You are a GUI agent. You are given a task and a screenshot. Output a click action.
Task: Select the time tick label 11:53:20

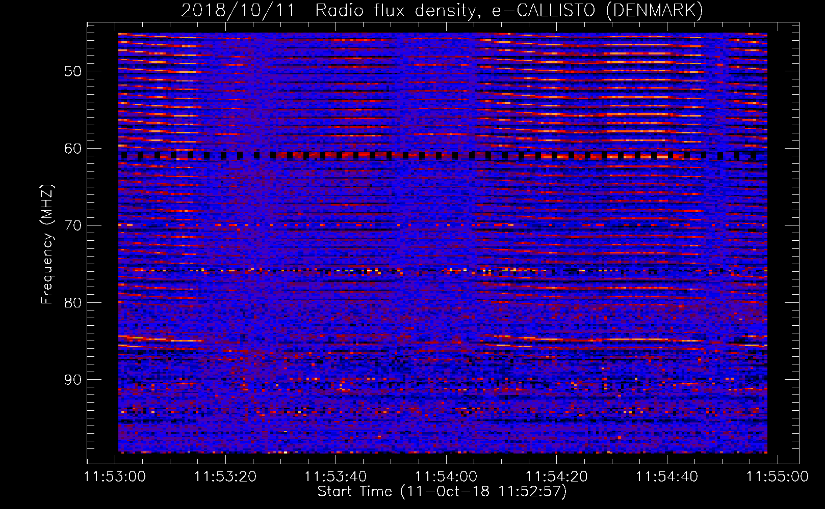(x=225, y=477)
